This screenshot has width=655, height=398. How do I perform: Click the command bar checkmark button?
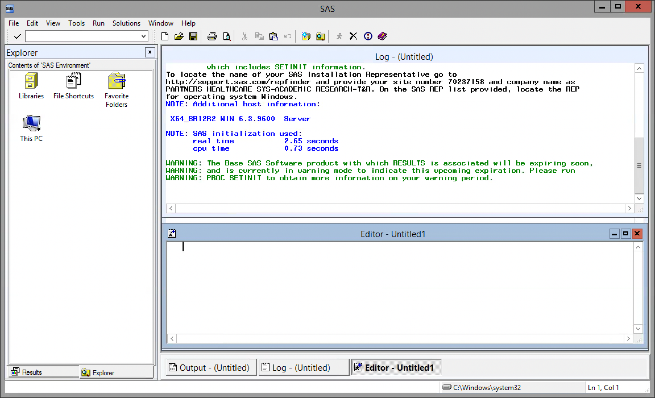click(x=18, y=36)
